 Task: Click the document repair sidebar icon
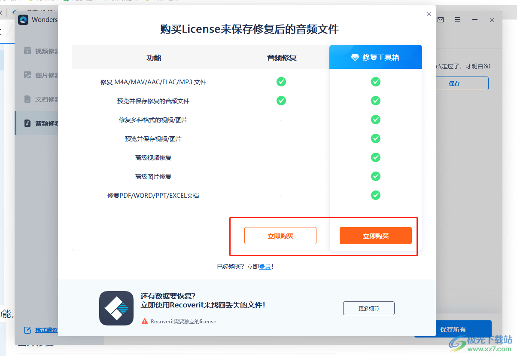click(27, 99)
